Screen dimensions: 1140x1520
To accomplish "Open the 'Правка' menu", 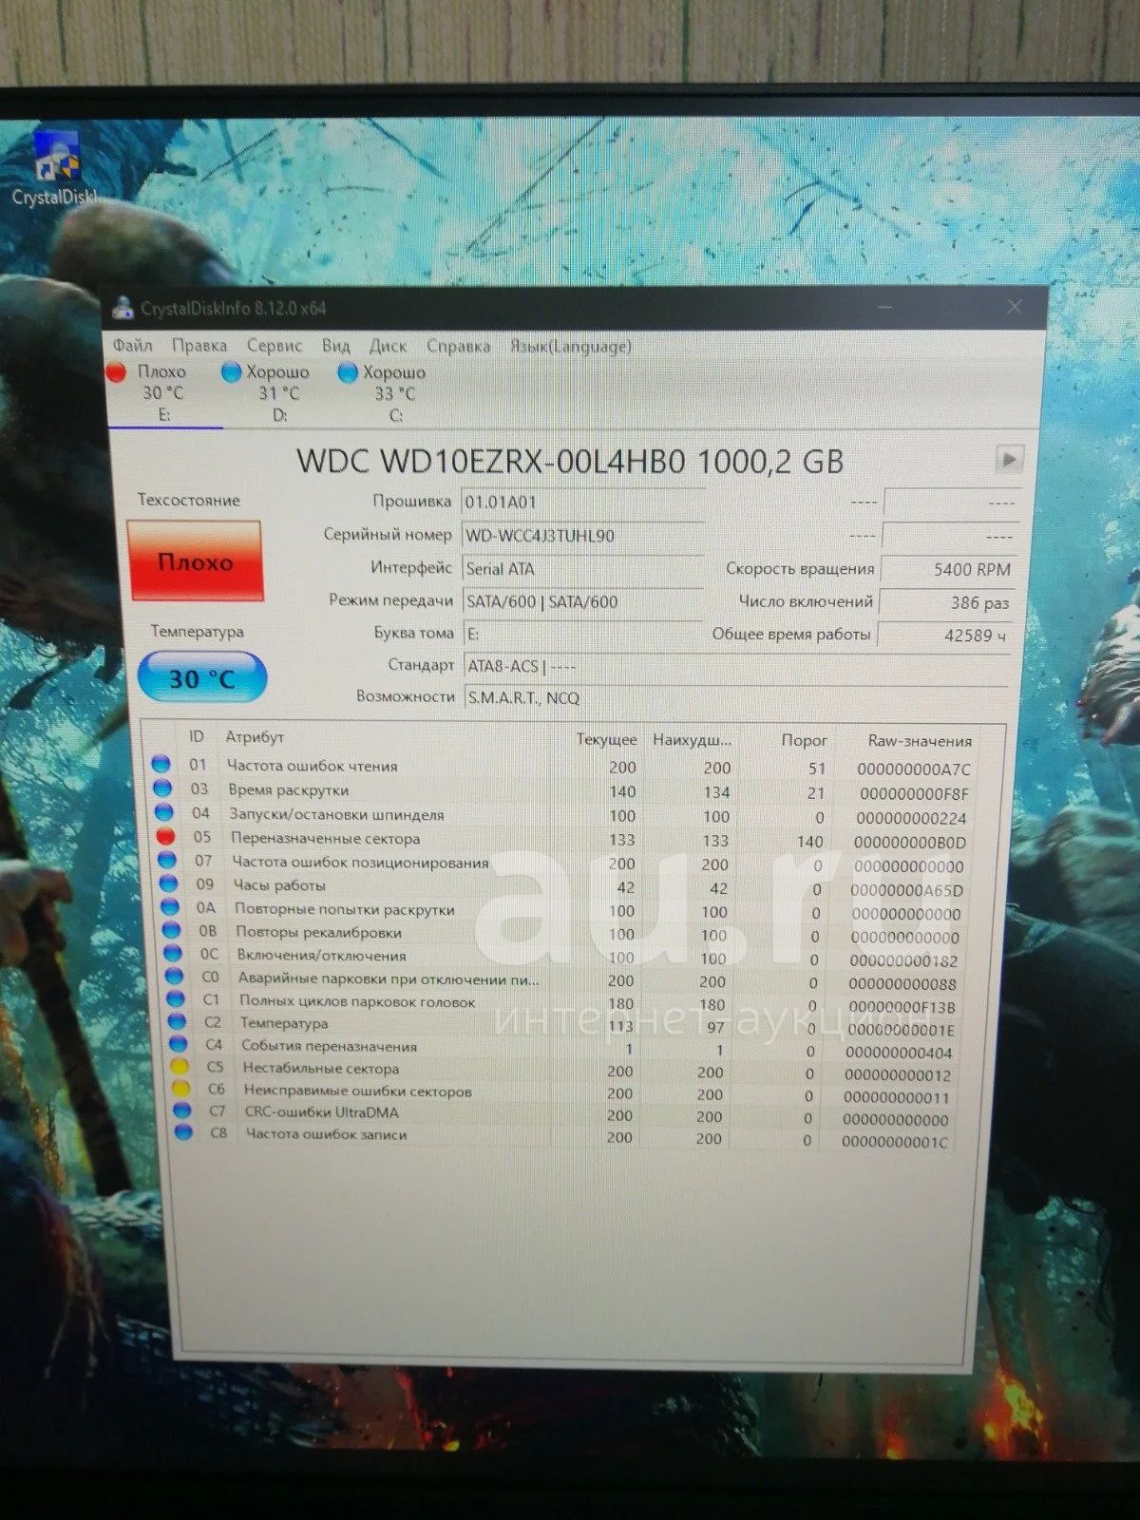I will click(199, 345).
